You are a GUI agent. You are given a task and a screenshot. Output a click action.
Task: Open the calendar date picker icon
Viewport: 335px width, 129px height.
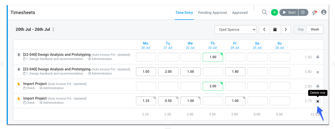click(x=275, y=29)
